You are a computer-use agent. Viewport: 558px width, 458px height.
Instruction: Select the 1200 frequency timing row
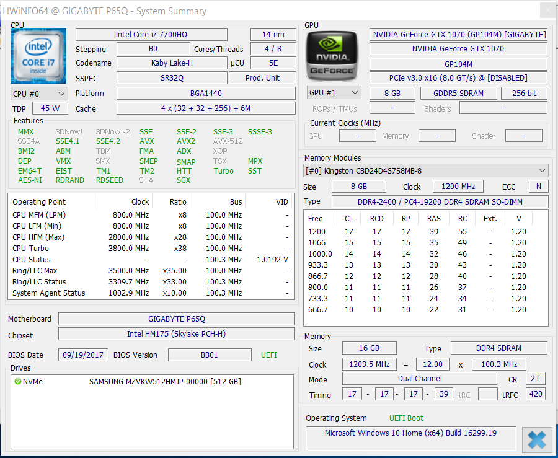point(425,232)
